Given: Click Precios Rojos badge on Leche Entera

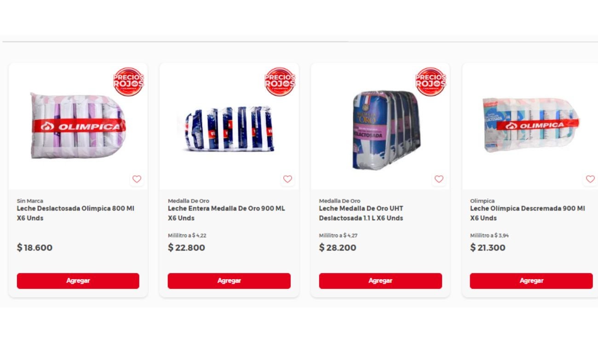Looking at the screenshot, I should (x=280, y=82).
